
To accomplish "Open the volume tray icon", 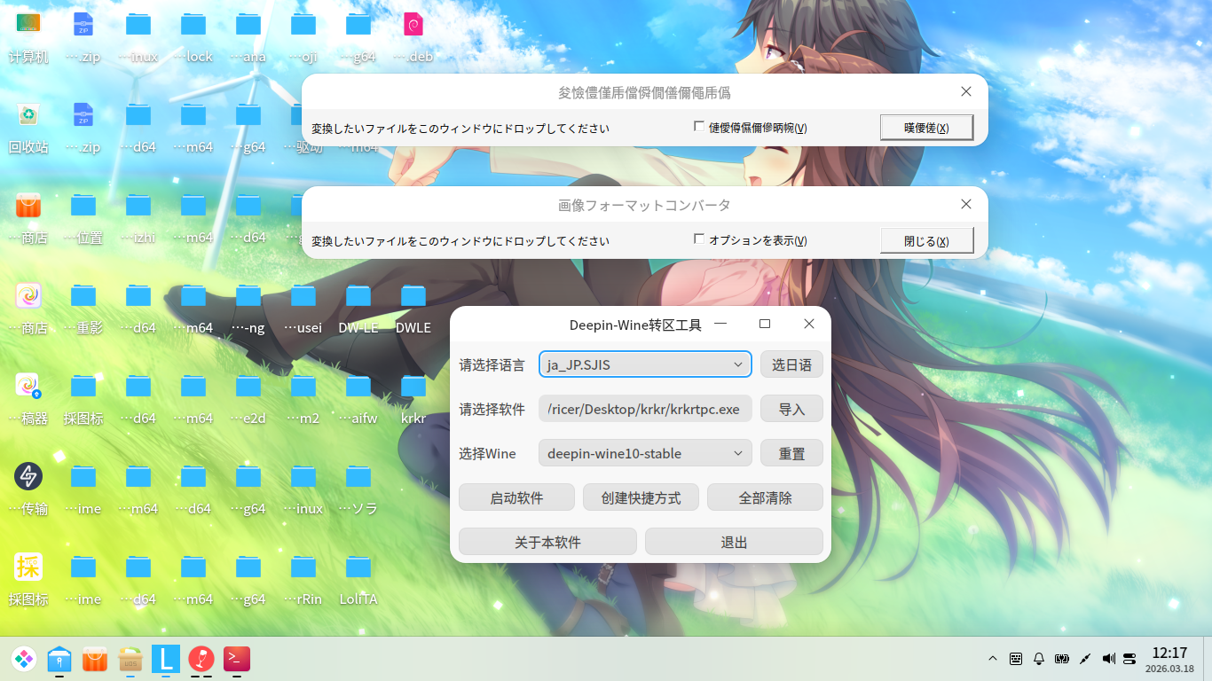I will point(1108,659).
